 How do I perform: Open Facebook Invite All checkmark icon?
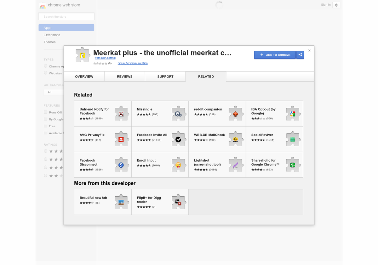178,139
